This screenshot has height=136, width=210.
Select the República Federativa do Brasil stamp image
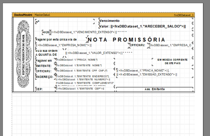(24, 54)
